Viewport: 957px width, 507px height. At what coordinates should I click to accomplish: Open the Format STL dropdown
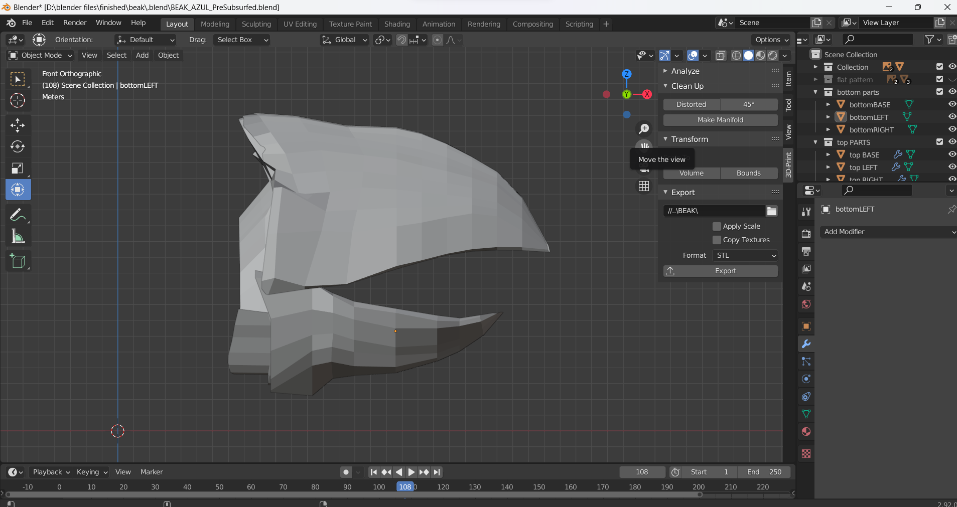click(x=745, y=255)
